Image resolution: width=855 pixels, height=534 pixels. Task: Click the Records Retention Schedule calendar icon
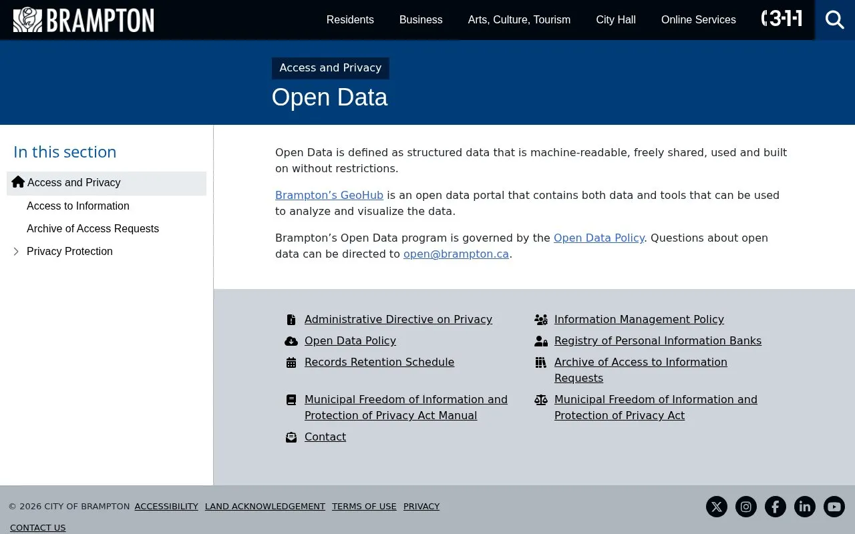(291, 362)
